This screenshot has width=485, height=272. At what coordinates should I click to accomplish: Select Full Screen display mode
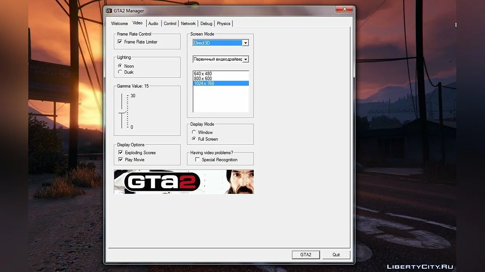194,139
